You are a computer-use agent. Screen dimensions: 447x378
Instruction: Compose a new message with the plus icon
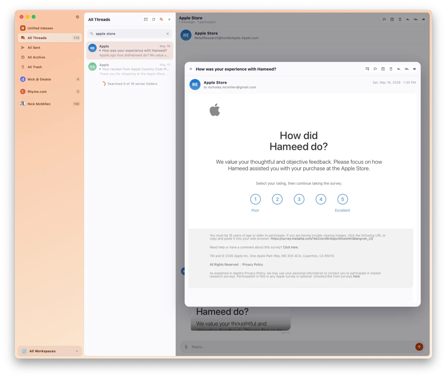pyautogui.click(x=169, y=19)
